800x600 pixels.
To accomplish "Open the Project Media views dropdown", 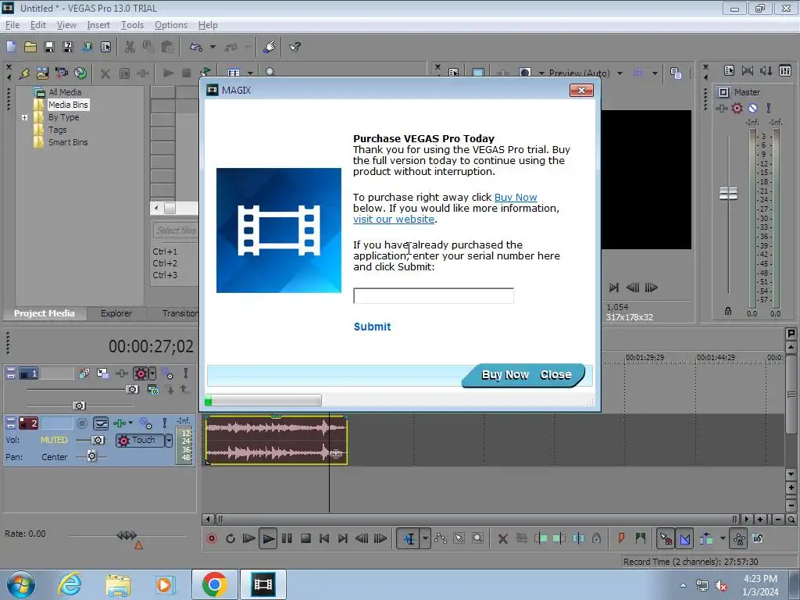I will 250,73.
